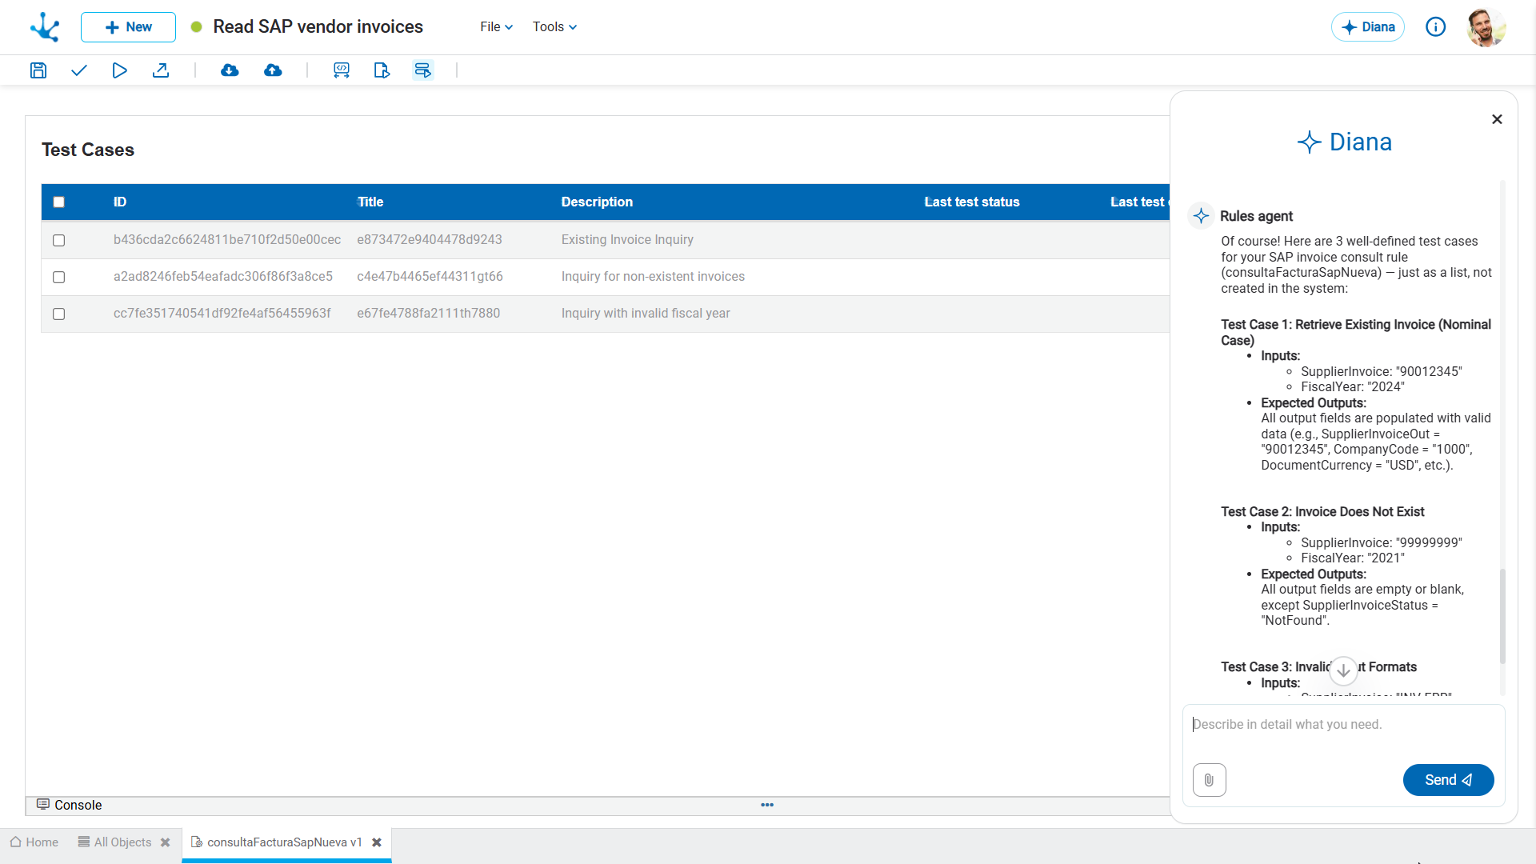Expand the Tools dropdown menu
The height and width of the screenshot is (864, 1536).
point(554,26)
